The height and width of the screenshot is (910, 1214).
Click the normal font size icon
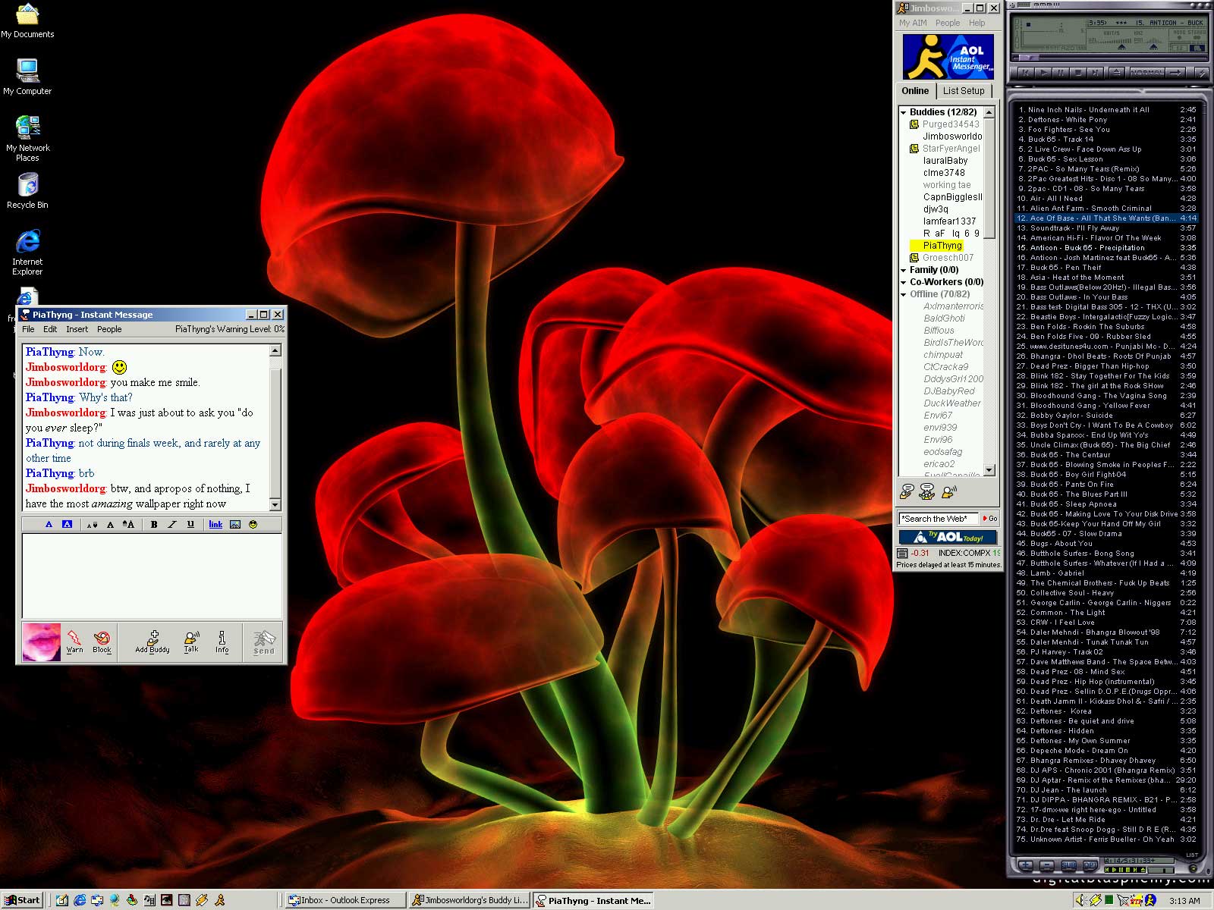coord(110,524)
